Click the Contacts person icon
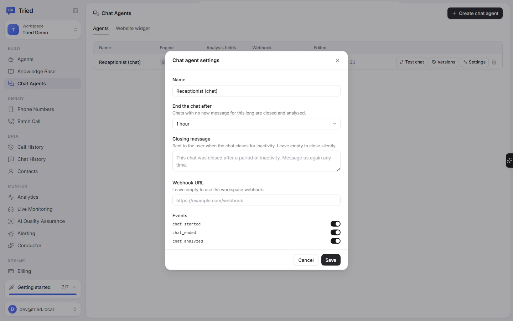The width and height of the screenshot is (513, 321). (x=11, y=172)
